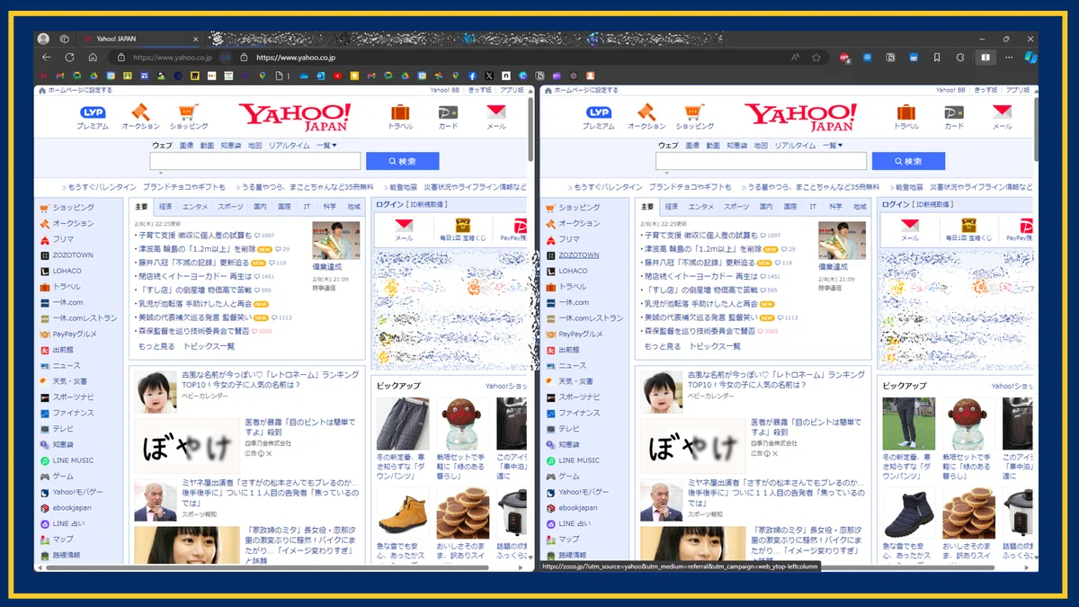Image resolution: width=1079 pixels, height=607 pixels.
Task: Click the 検索 button in right pane
Action: (908, 161)
